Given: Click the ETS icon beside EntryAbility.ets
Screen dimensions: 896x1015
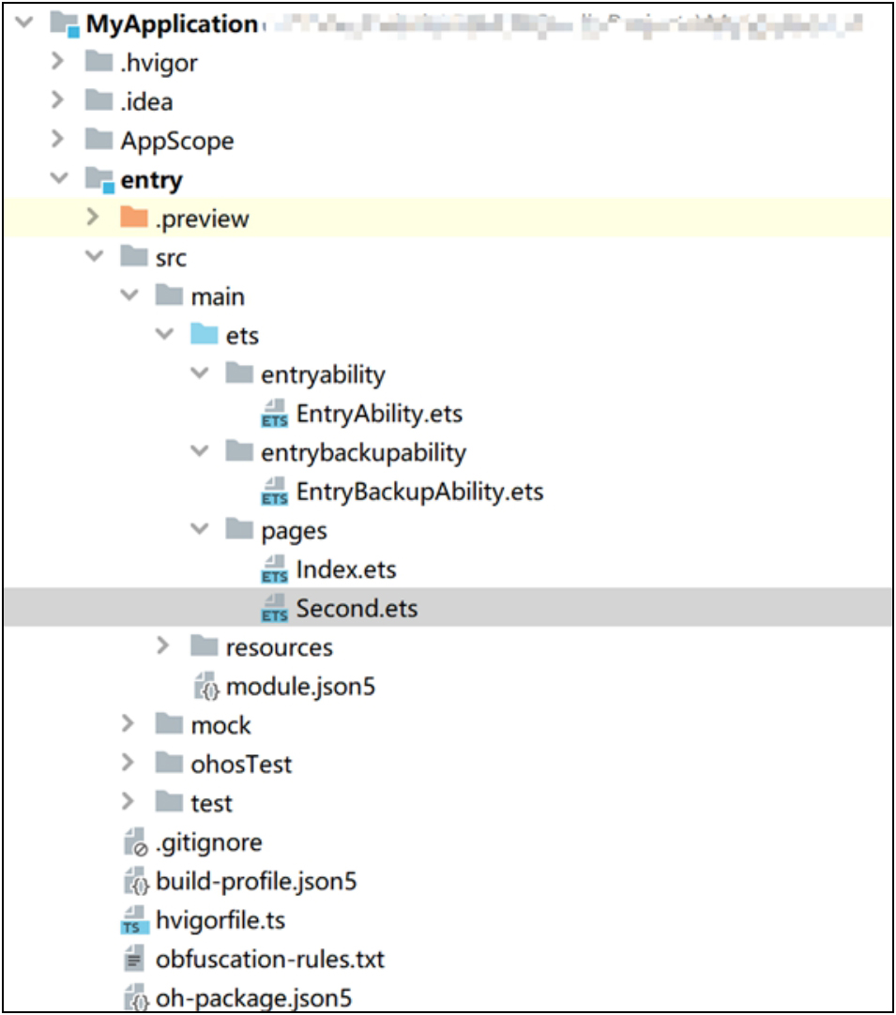Looking at the screenshot, I should coord(275,414).
